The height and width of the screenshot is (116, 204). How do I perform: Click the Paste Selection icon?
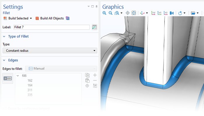coord(87,81)
